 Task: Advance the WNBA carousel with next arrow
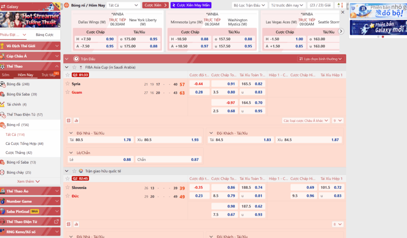coord(341,31)
